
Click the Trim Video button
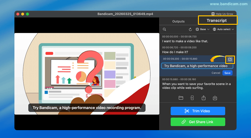(198, 111)
